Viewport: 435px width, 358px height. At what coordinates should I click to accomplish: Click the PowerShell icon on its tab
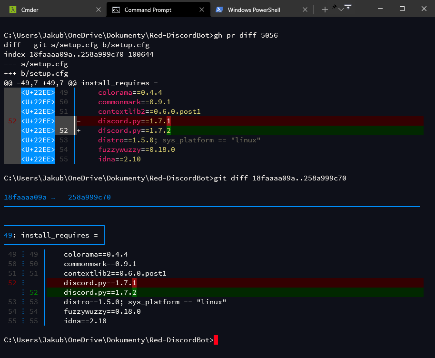(x=219, y=9)
